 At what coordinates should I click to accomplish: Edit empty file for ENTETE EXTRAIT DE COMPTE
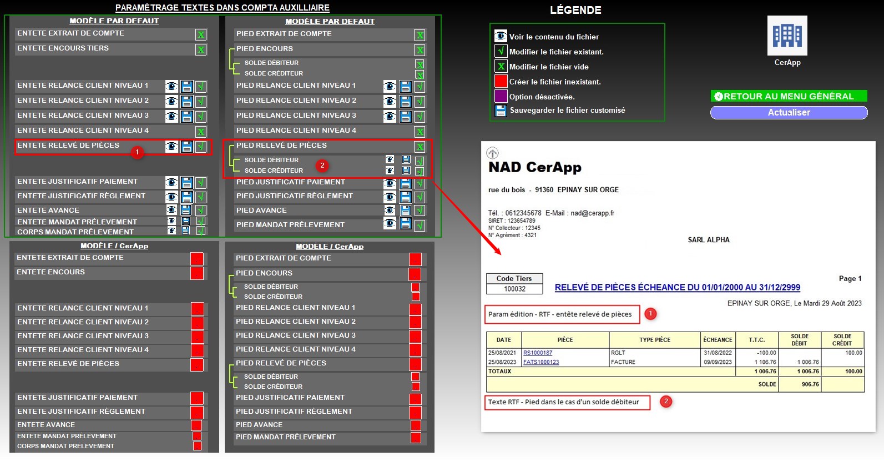[201, 34]
